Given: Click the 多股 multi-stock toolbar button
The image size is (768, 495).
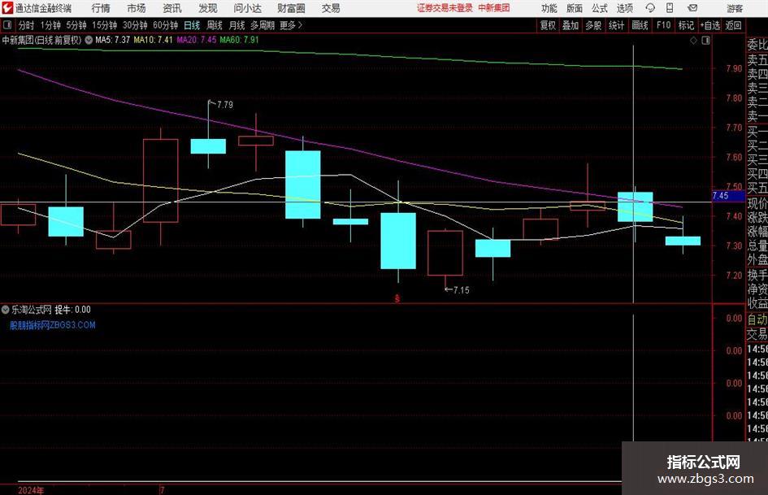Looking at the screenshot, I should click(x=593, y=25).
